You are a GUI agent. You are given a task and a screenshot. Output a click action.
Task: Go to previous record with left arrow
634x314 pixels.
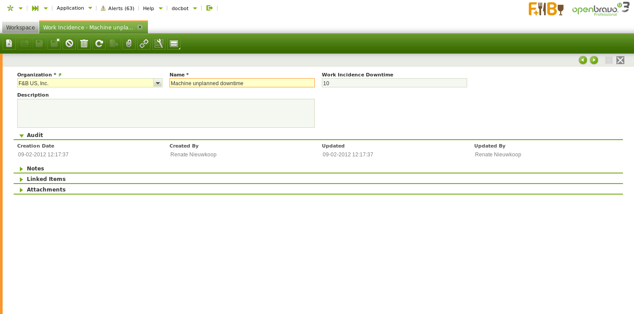[x=583, y=60]
